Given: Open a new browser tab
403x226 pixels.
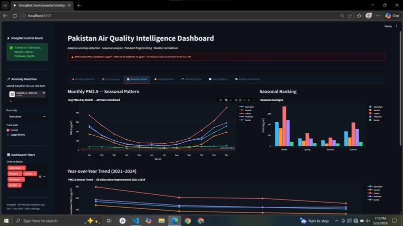Looking at the screenshot, I should coord(79,5).
